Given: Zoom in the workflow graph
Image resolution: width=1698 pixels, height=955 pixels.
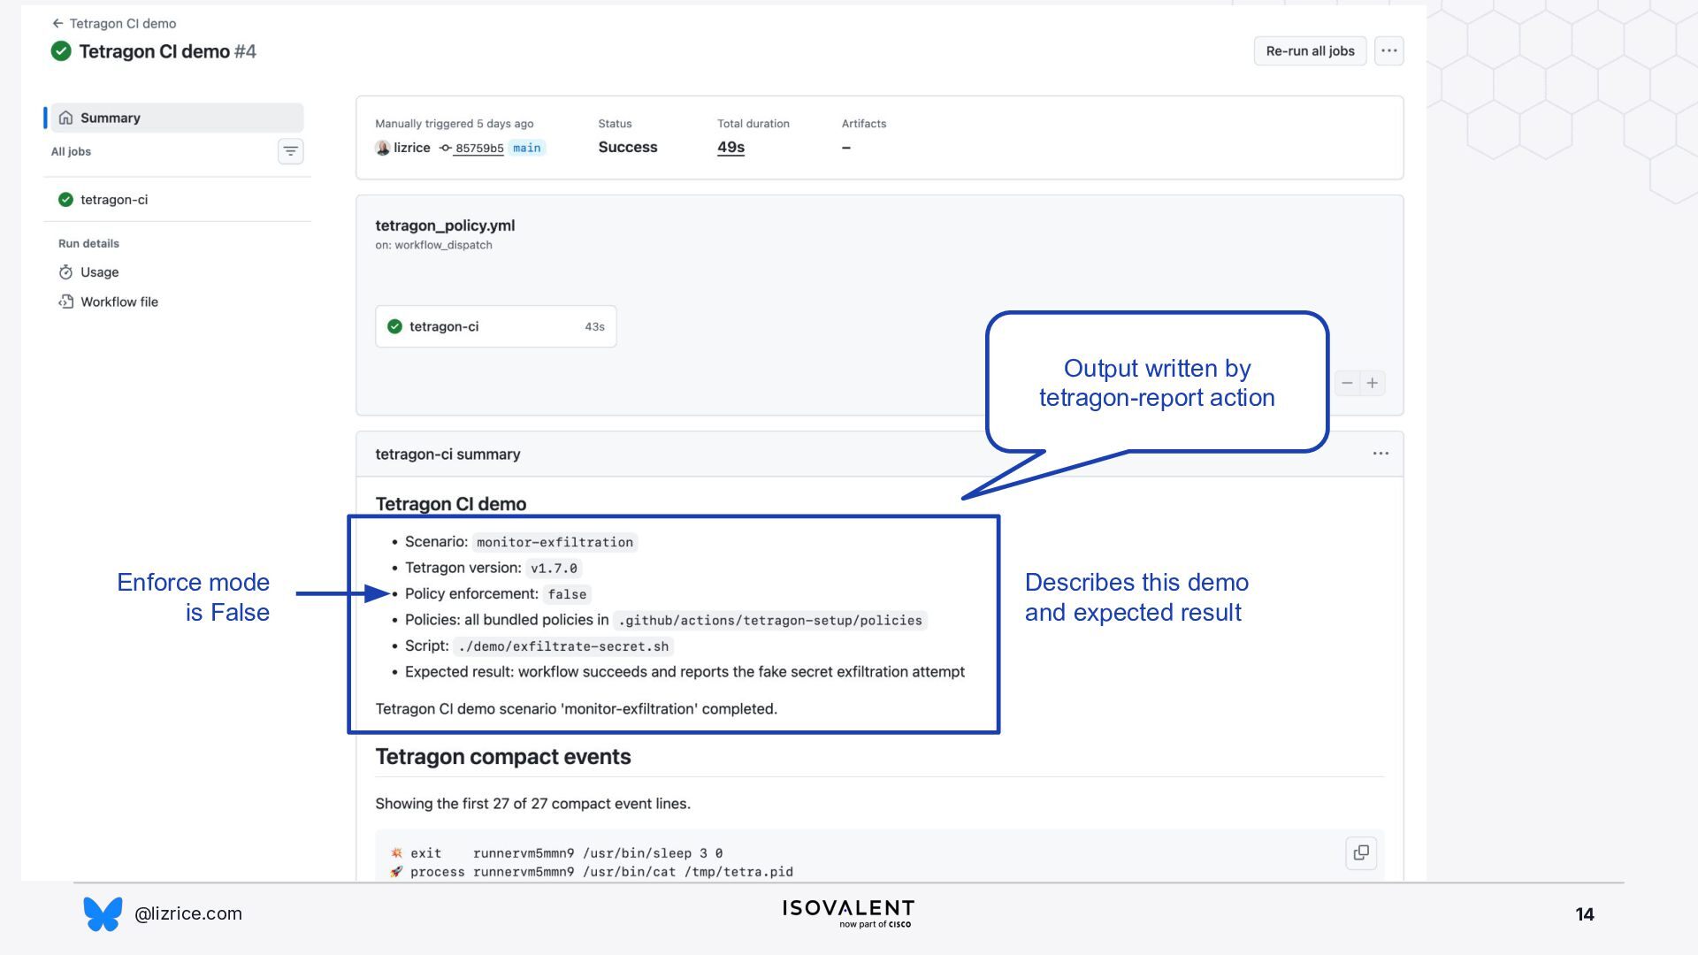Looking at the screenshot, I should (x=1372, y=383).
